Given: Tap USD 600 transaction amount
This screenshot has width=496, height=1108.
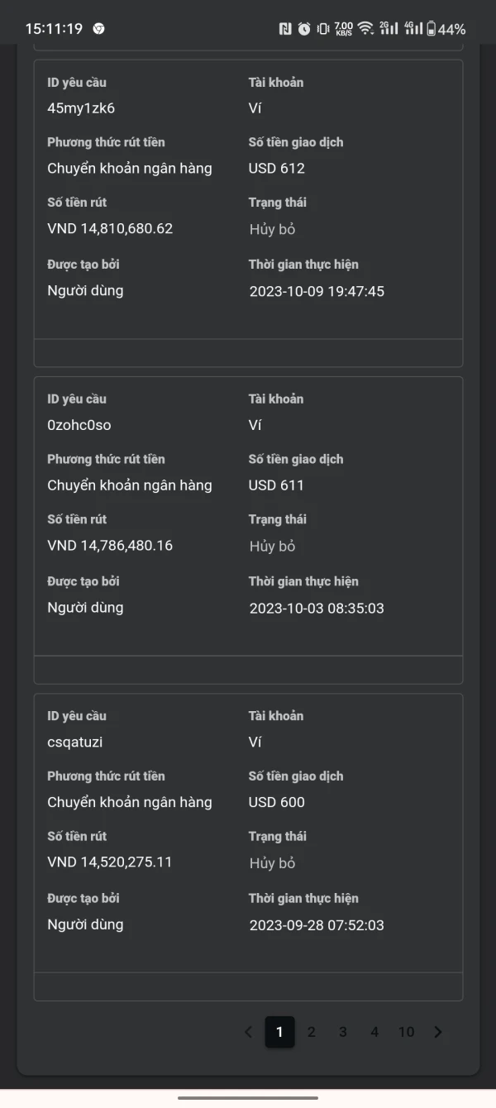Looking at the screenshot, I should [x=277, y=802].
